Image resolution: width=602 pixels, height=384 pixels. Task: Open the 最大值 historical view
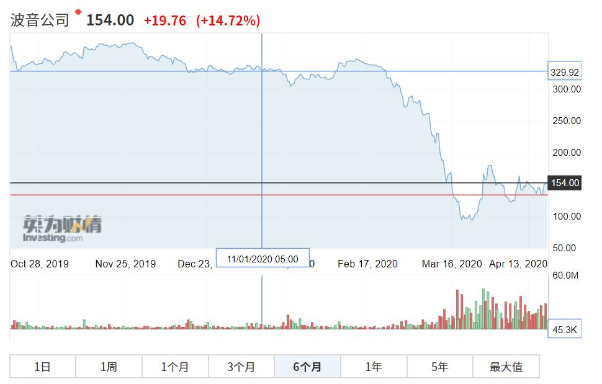coord(507,366)
